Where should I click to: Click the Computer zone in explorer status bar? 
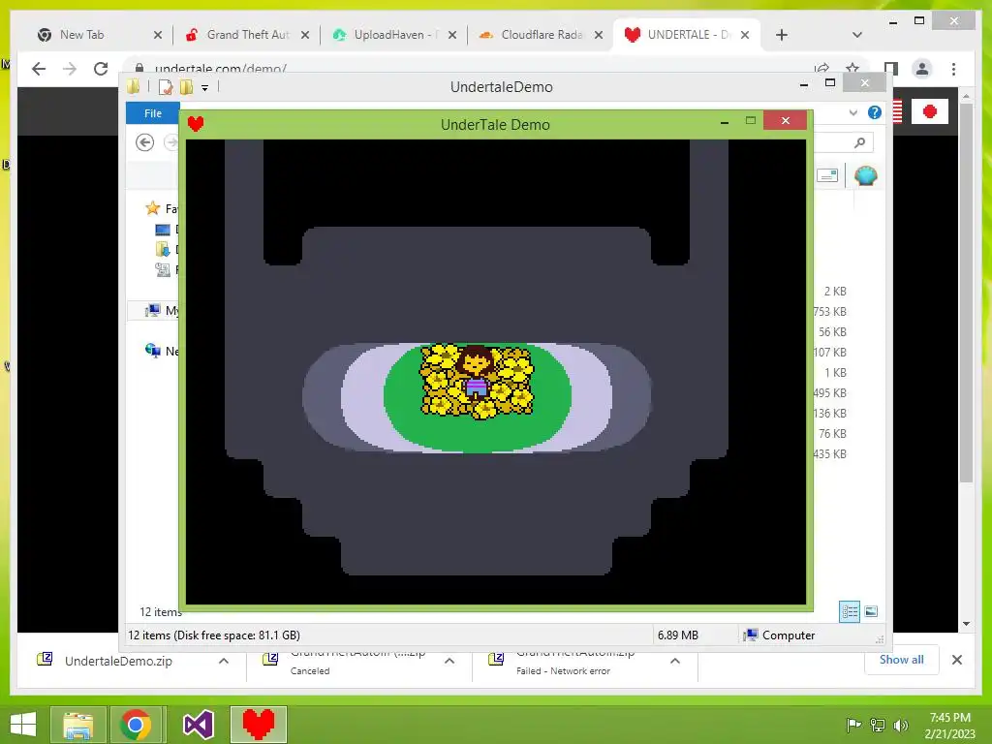click(x=780, y=635)
